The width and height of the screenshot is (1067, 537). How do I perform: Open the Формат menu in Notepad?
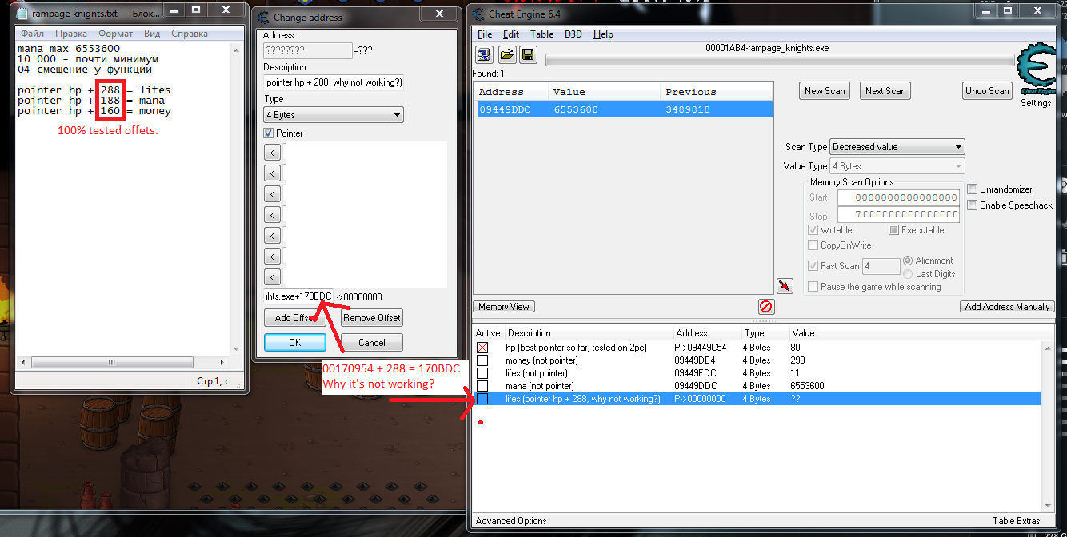click(x=115, y=34)
